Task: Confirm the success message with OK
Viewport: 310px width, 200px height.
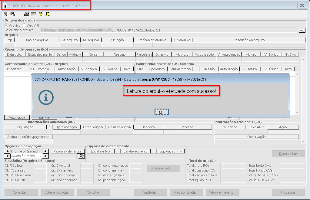Action: 162,112
